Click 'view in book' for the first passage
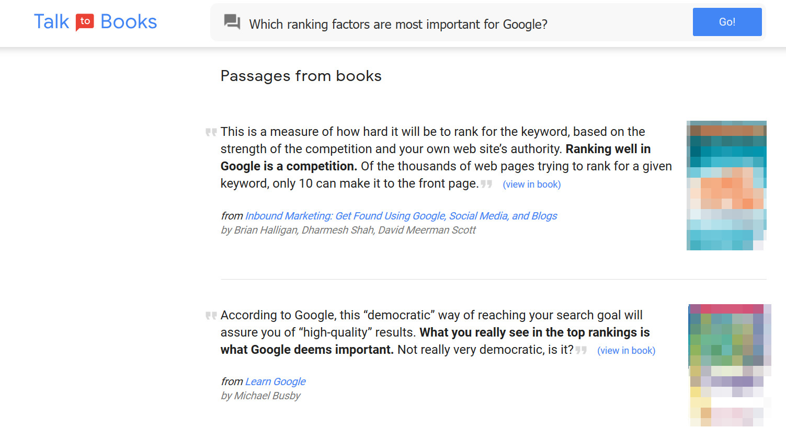Image resolution: width=786 pixels, height=439 pixels. [x=531, y=184]
